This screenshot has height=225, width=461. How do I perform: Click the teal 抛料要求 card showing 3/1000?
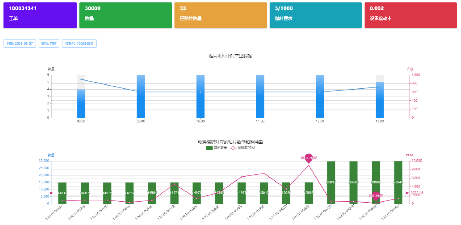point(316,15)
